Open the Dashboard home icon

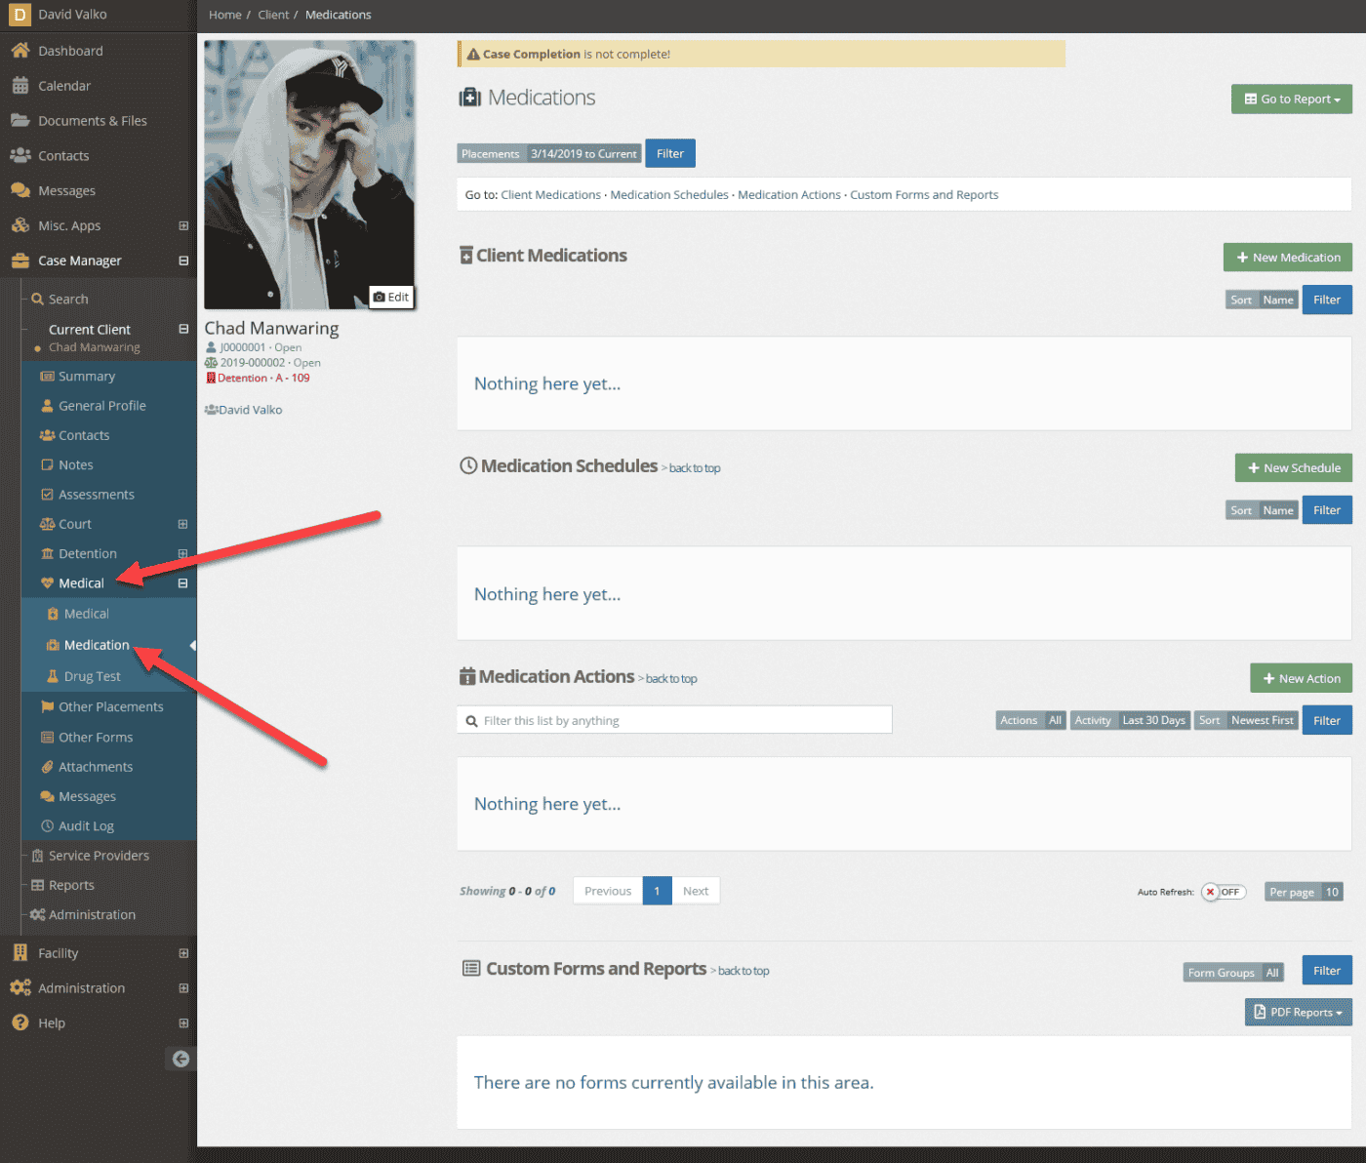[20, 51]
